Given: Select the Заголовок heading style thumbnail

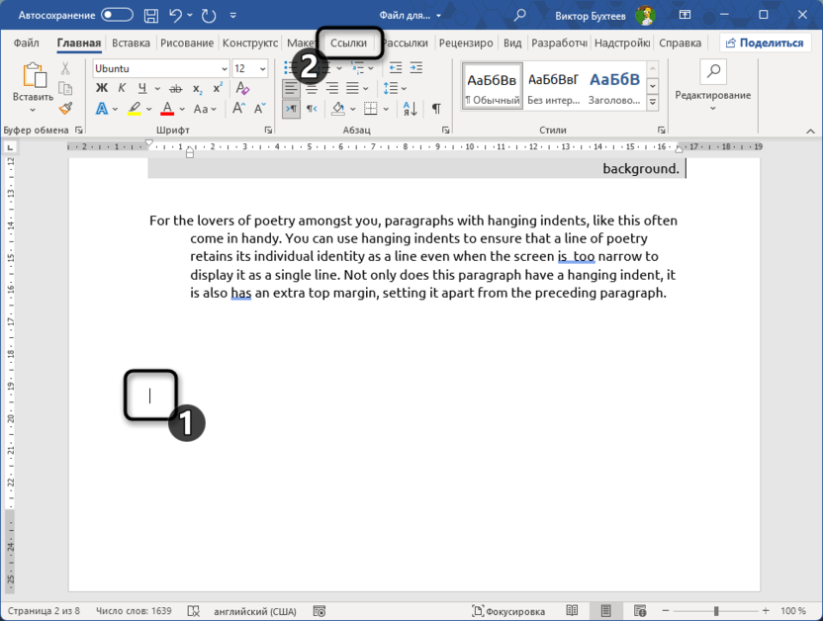Looking at the screenshot, I should pos(614,87).
